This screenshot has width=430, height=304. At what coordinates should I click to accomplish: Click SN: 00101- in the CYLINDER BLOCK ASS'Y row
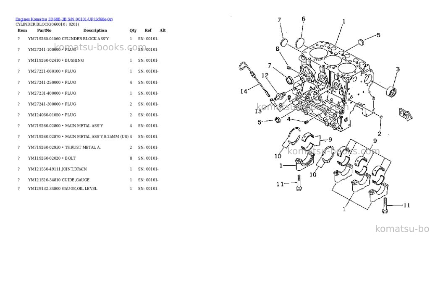pos(148,39)
